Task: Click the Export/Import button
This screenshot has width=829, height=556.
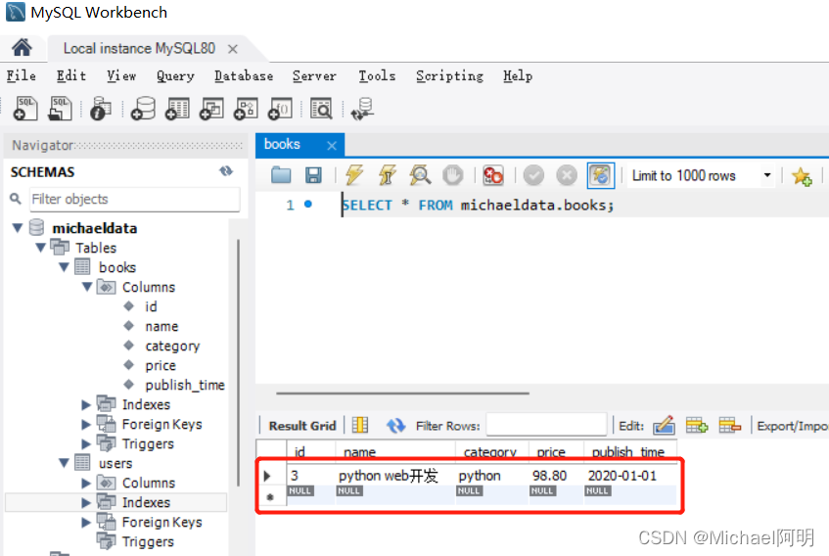Action: point(792,426)
